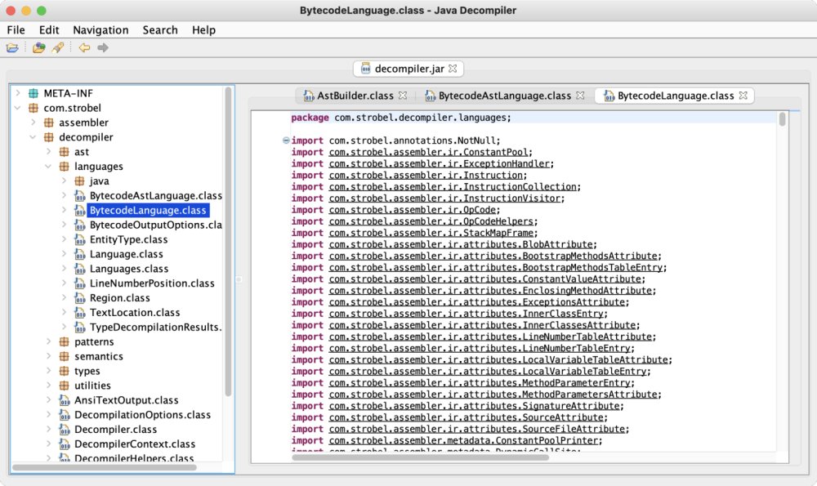Viewport: 817px width, 486px height.
Task: Open the Search menu
Action: [159, 30]
